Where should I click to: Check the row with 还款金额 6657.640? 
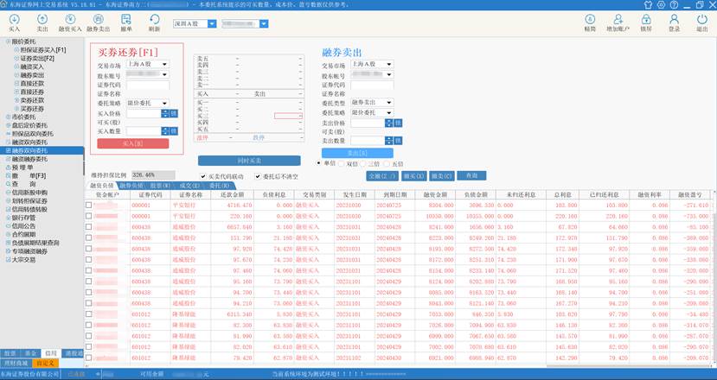tap(89, 227)
